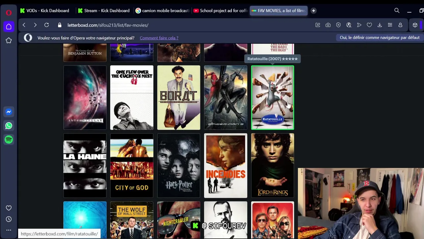This screenshot has height=239, width=424.
Task: Open the Spider-Man 3 poster
Action: [226, 98]
